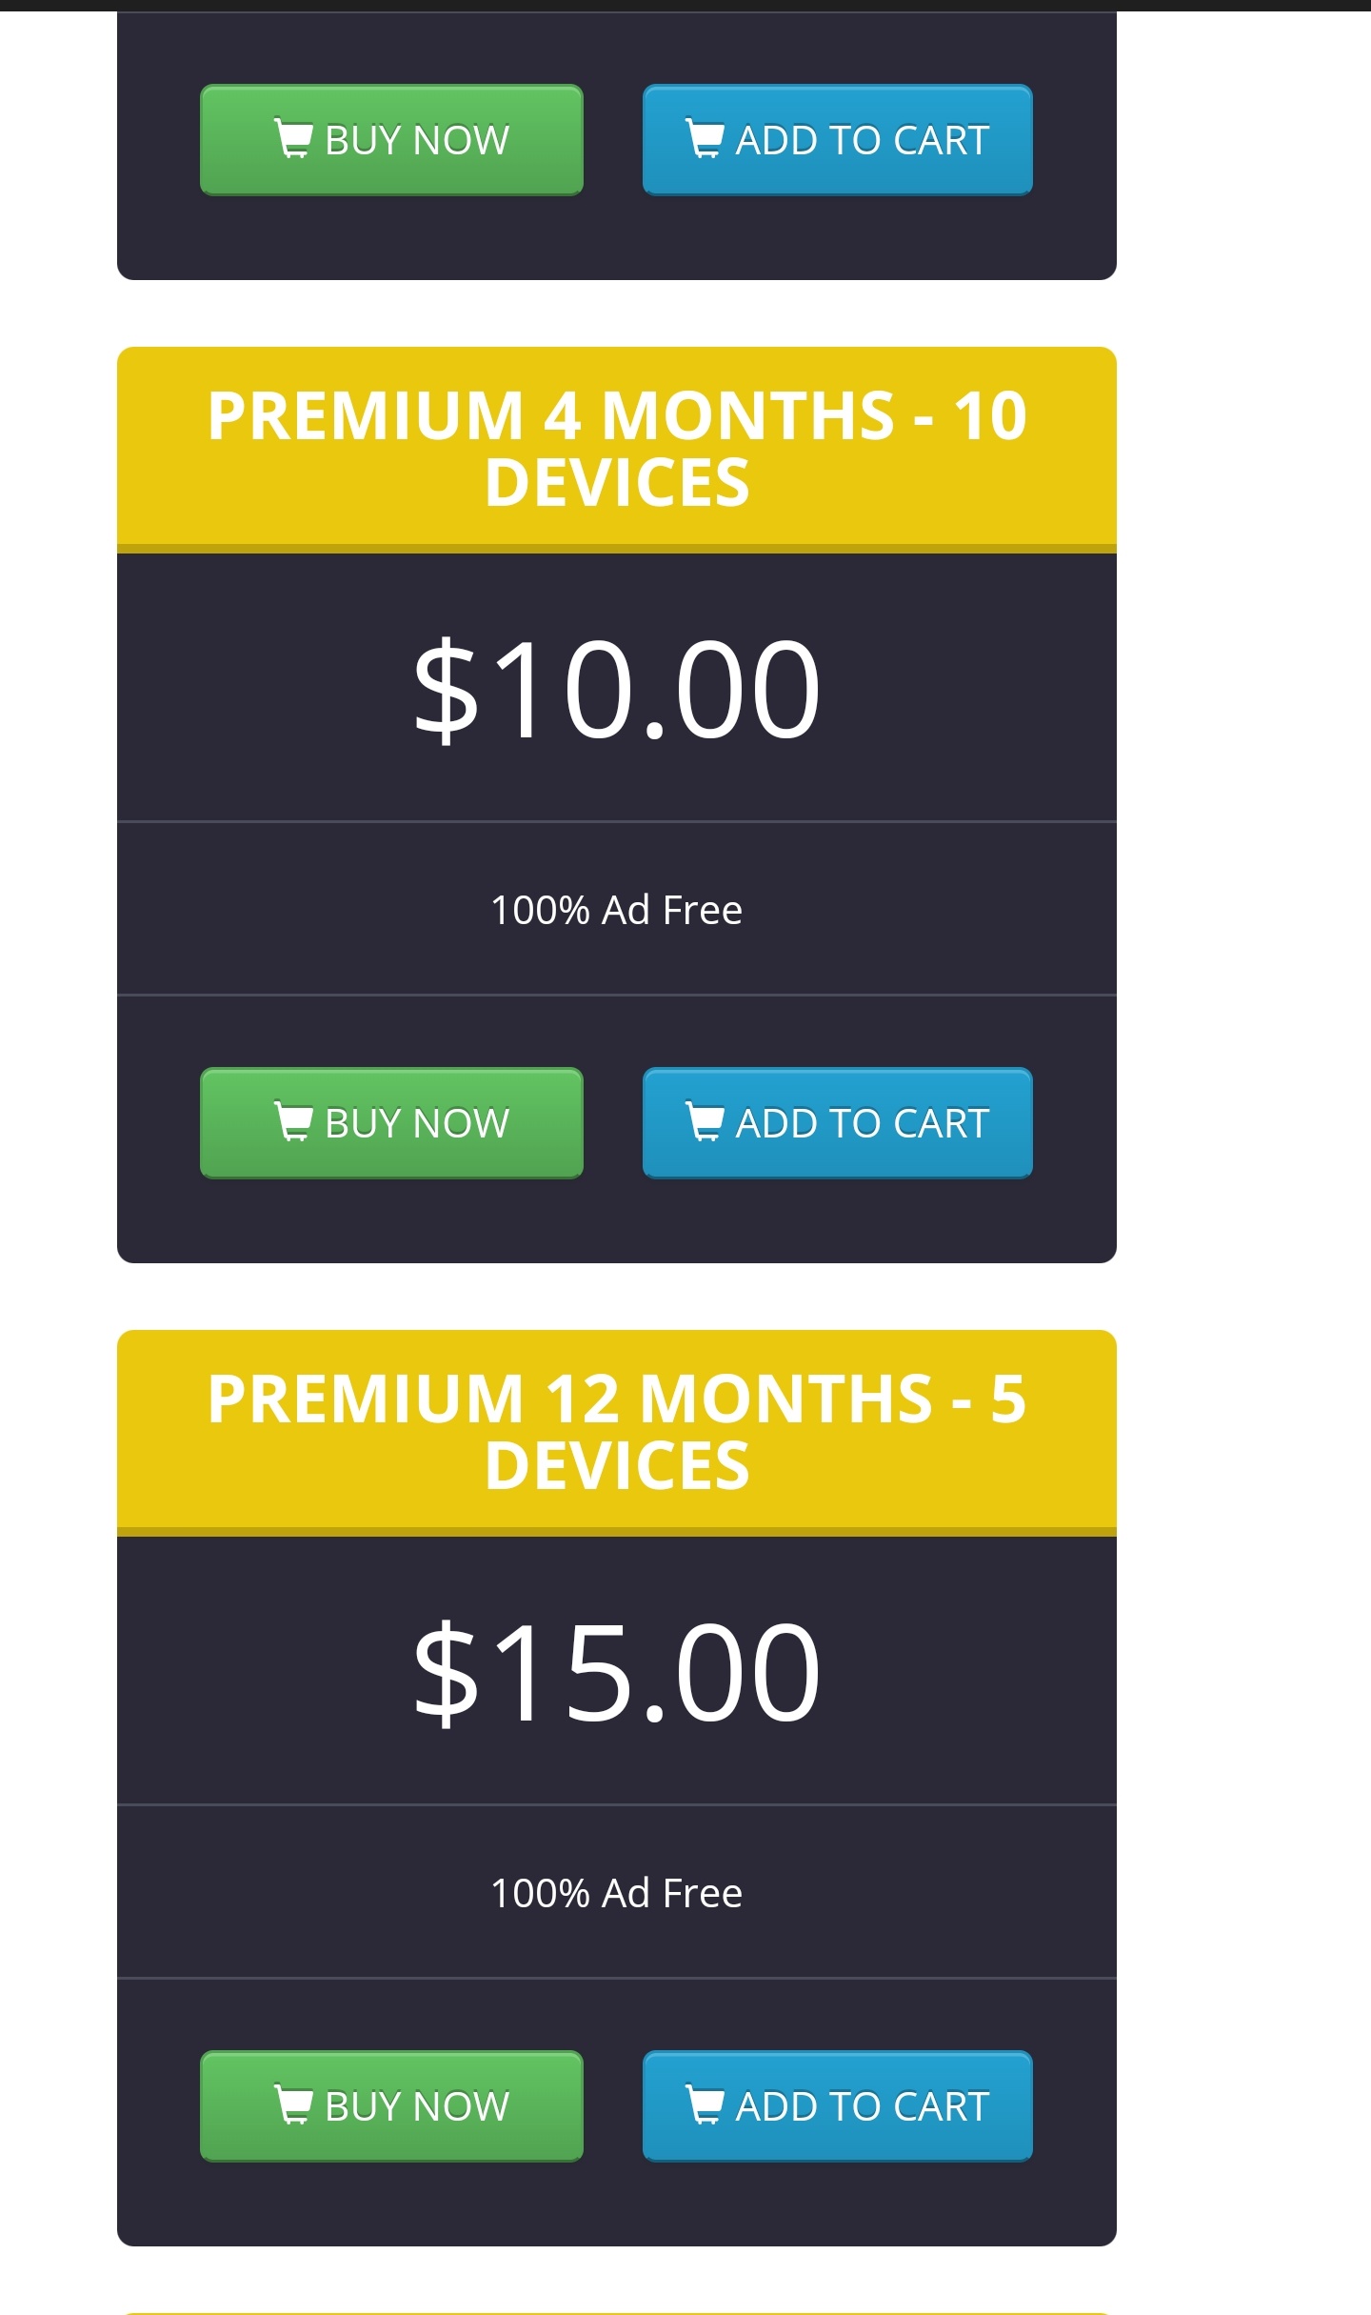This screenshot has height=2315, width=1371.
Task: Click 100% Ad Free under the $10.00 plan
Action: pos(617,910)
